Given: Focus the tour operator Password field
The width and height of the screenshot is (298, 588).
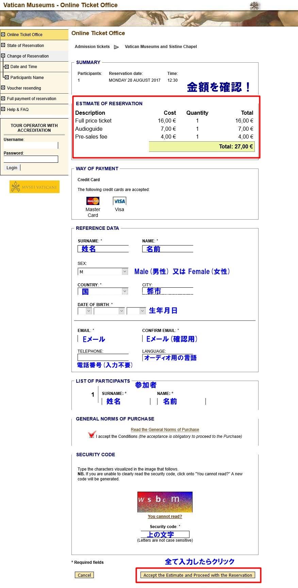Looking at the screenshot, I should 31,159.
